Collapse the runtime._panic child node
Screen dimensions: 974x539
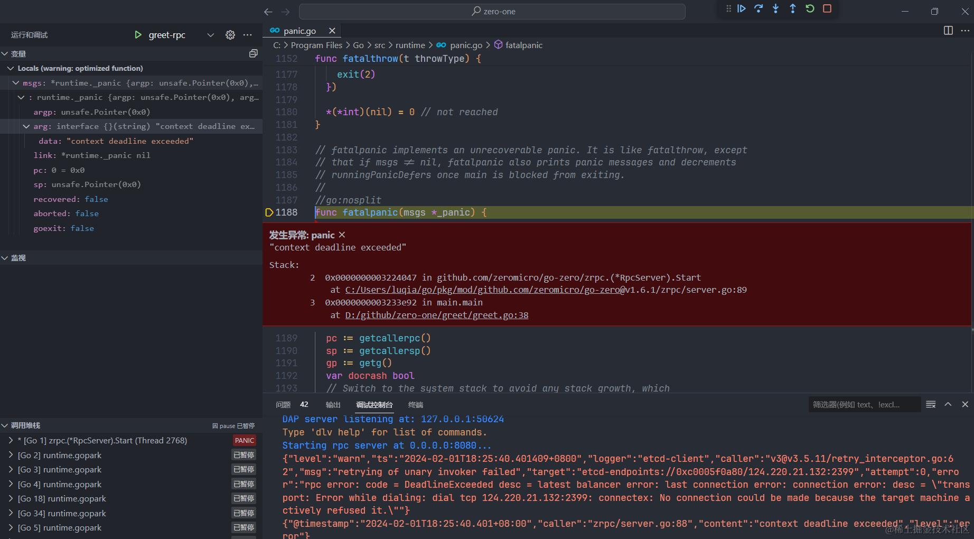21,97
